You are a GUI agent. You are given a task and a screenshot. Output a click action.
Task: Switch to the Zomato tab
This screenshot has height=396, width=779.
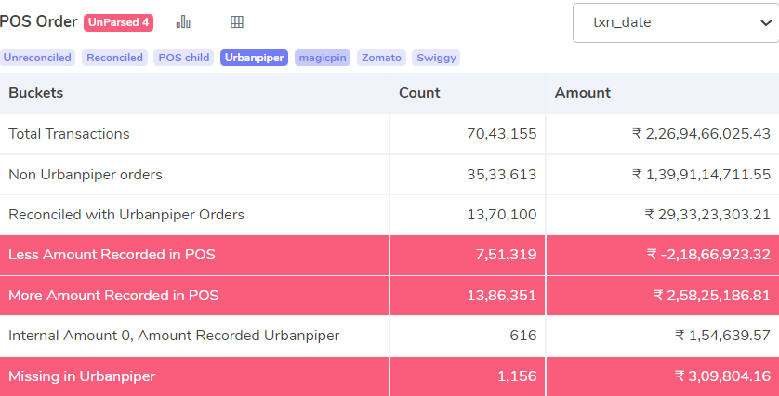tap(381, 58)
